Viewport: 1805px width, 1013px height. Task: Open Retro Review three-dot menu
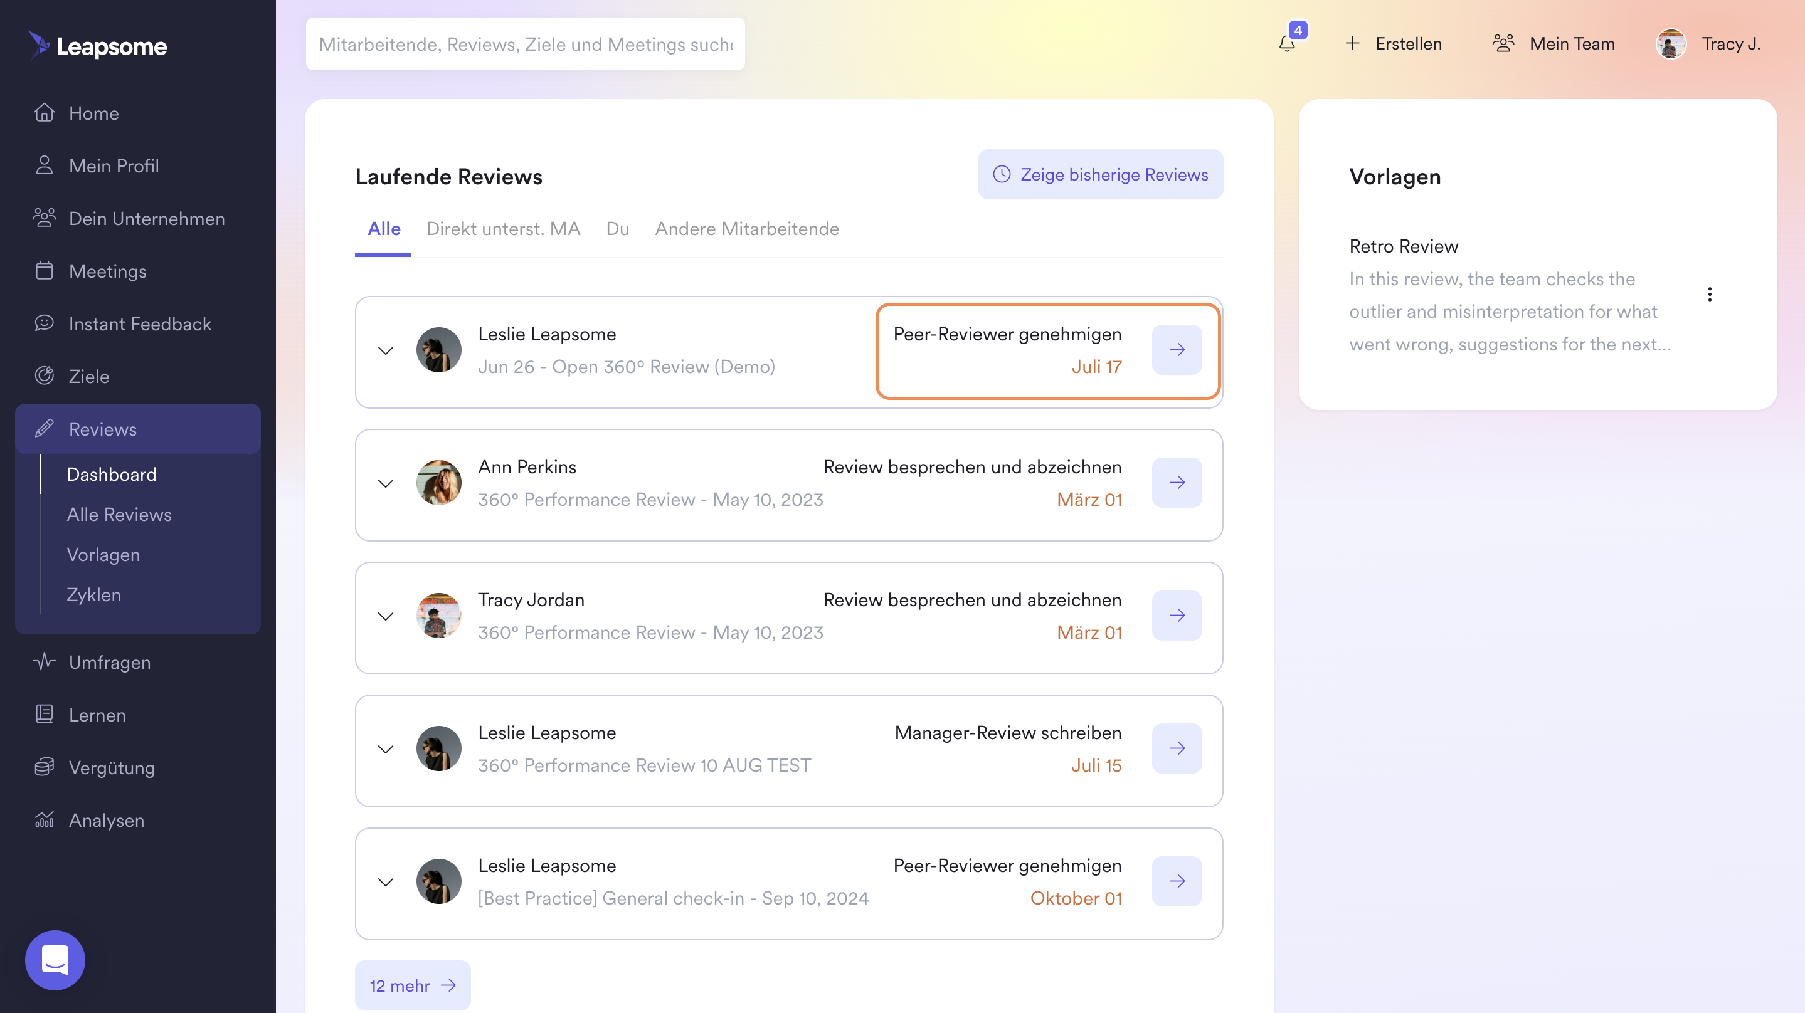(x=1709, y=294)
